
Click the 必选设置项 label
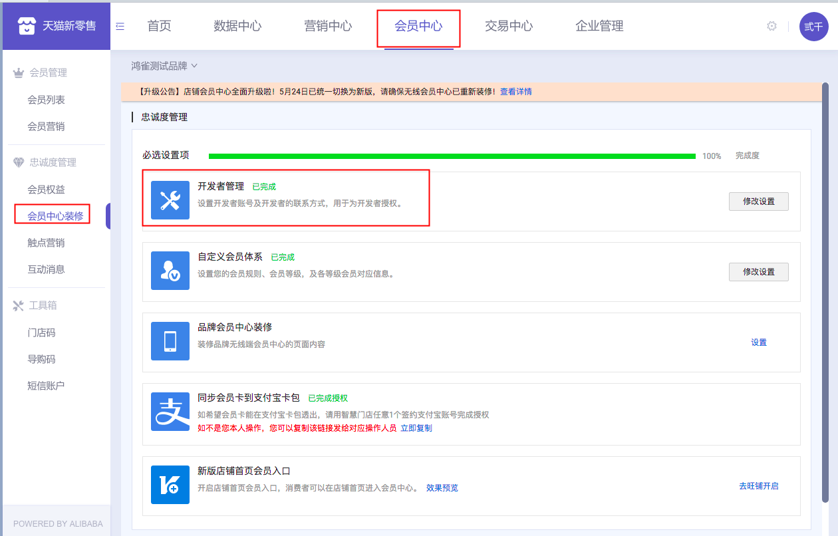(x=166, y=155)
